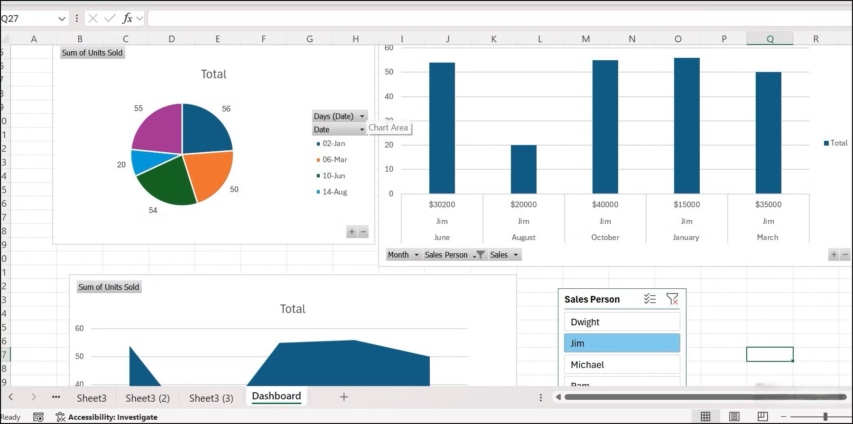
Task: Open the formula bar three-dot handle
Action: tap(76, 18)
